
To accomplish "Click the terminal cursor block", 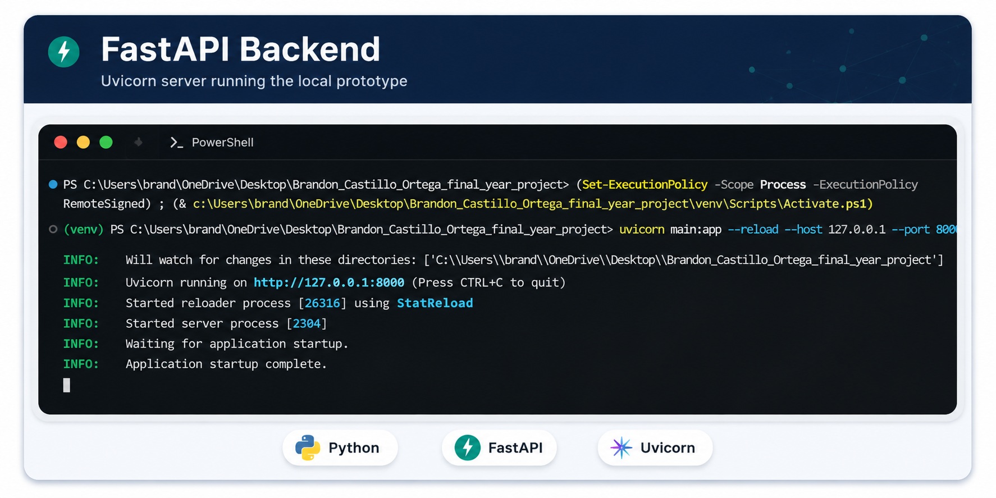I will [67, 385].
